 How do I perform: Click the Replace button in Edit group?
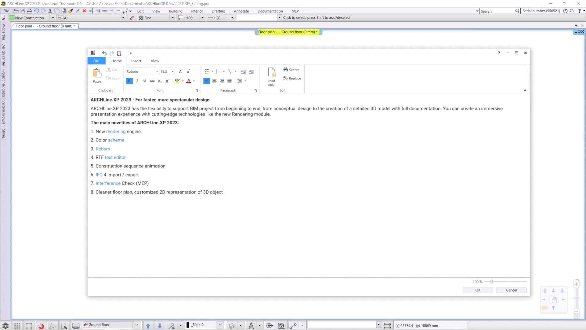click(x=292, y=79)
